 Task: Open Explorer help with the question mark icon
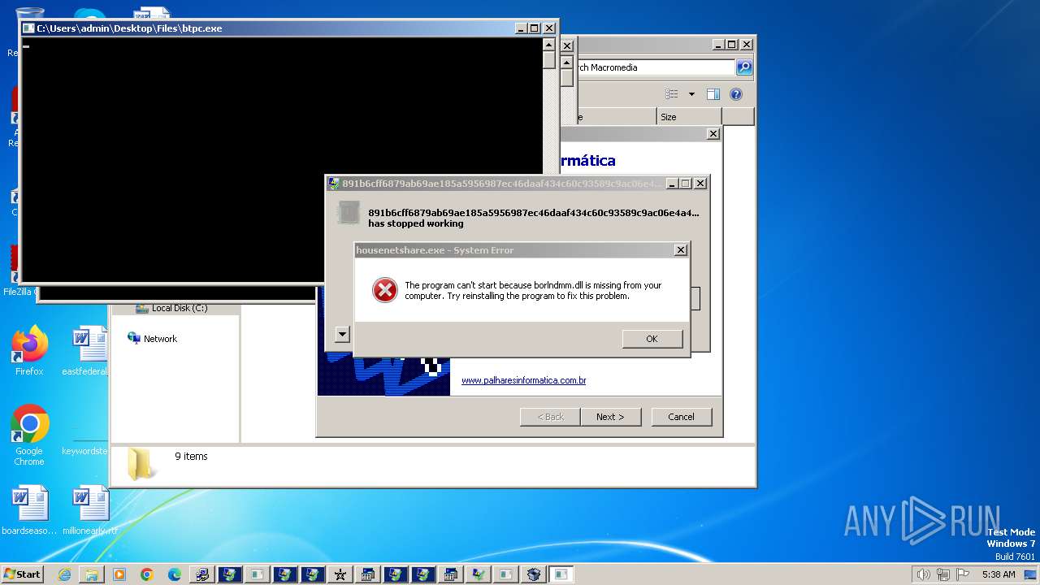pos(736,94)
